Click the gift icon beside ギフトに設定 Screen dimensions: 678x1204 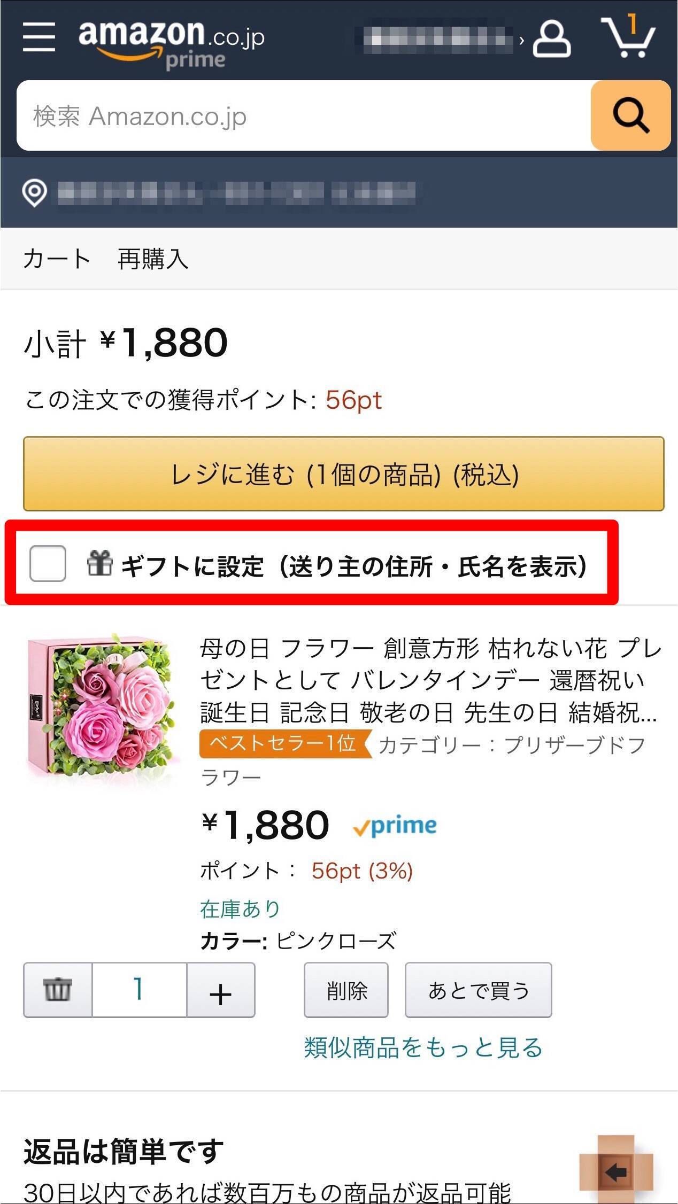click(x=99, y=563)
